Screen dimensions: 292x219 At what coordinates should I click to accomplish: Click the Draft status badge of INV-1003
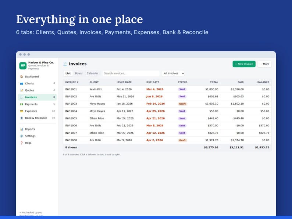coord(182,104)
